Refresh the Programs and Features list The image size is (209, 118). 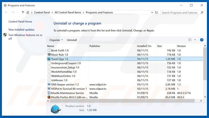click(x=156, y=13)
